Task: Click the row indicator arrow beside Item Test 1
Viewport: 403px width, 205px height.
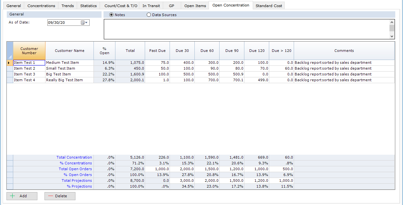Action: [x=9, y=63]
